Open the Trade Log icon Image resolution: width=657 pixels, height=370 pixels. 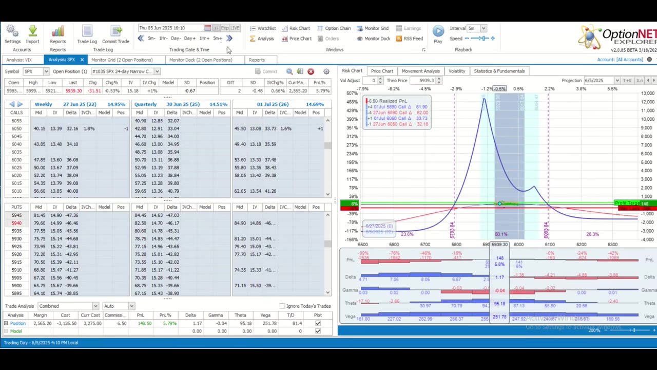[x=87, y=32]
